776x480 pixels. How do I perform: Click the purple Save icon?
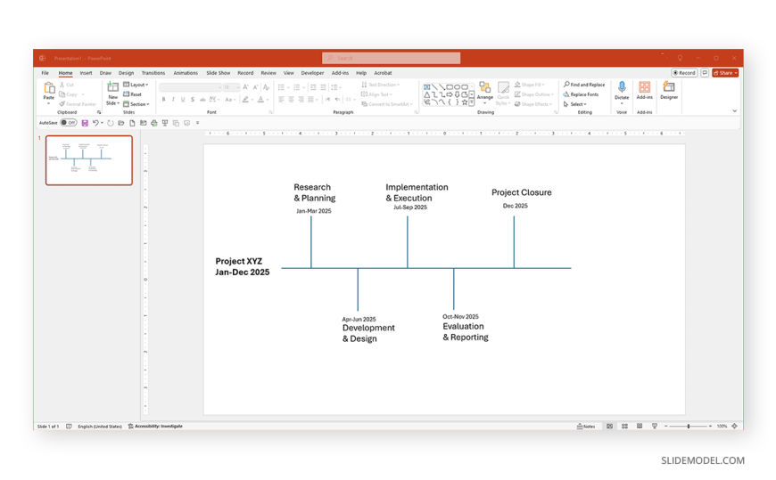click(85, 123)
